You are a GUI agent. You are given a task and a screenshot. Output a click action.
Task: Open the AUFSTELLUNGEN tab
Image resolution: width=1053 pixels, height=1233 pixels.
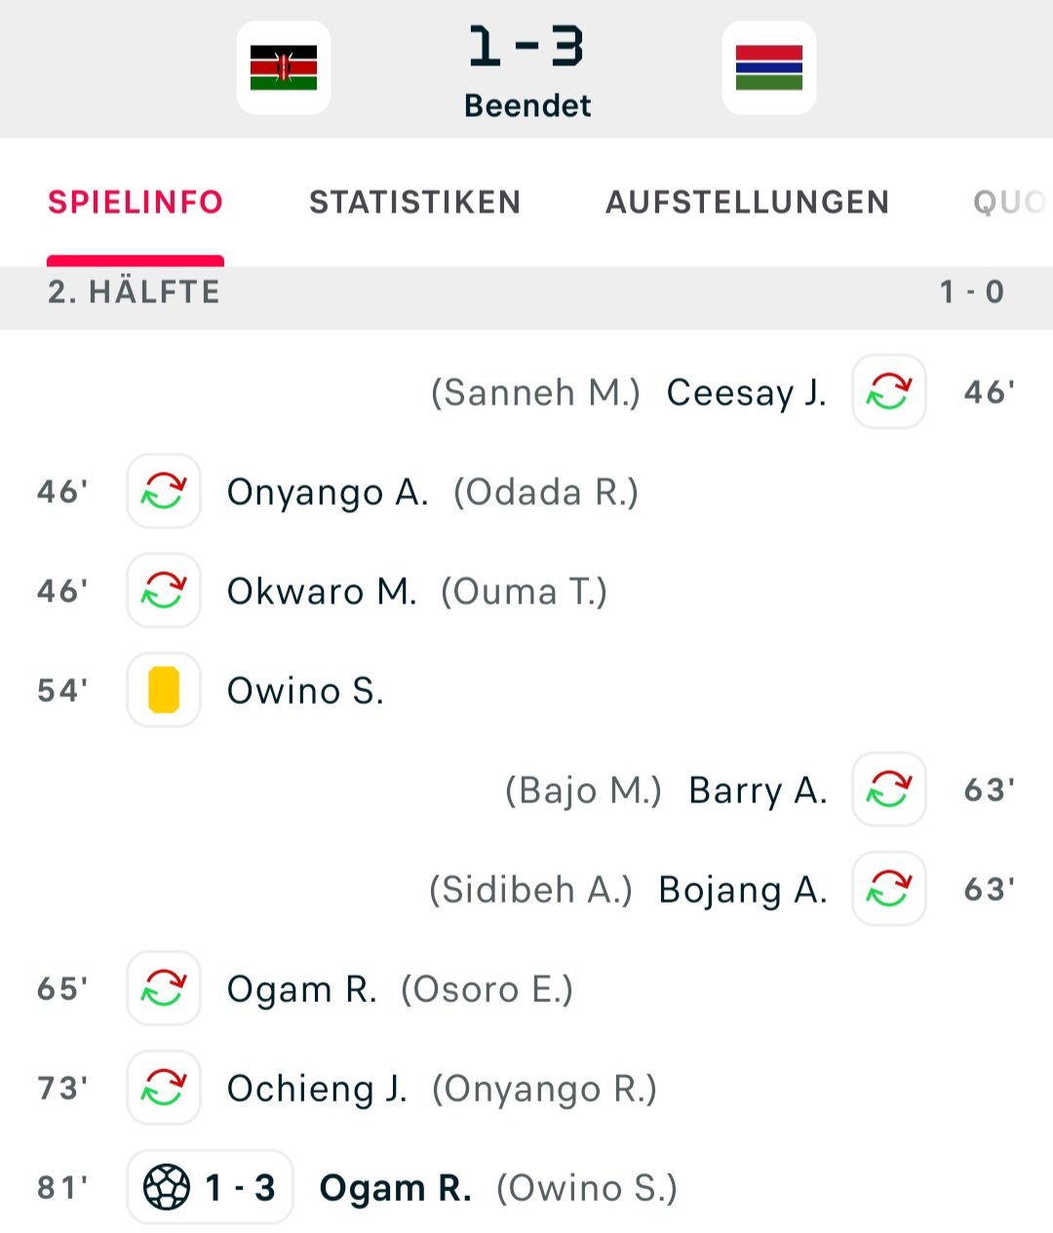[748, 202]
